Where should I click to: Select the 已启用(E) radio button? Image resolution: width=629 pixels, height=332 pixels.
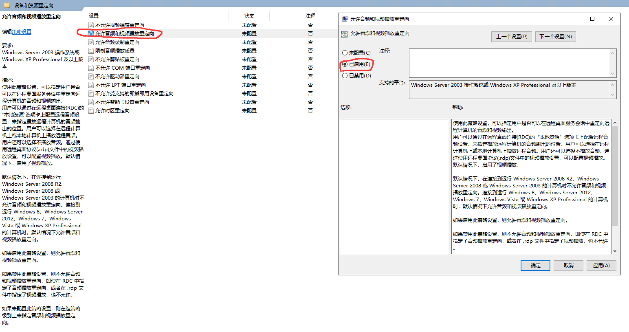(x=345, y=64)
